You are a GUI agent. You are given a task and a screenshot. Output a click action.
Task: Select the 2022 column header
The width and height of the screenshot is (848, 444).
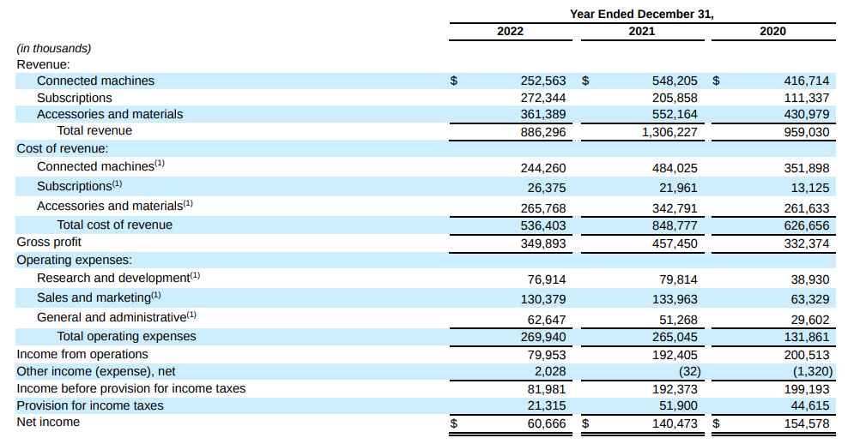coord(510,31)
